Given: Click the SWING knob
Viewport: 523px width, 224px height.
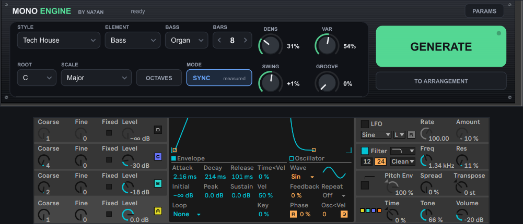Looking at the screenshot, I should tap(271, 83).
